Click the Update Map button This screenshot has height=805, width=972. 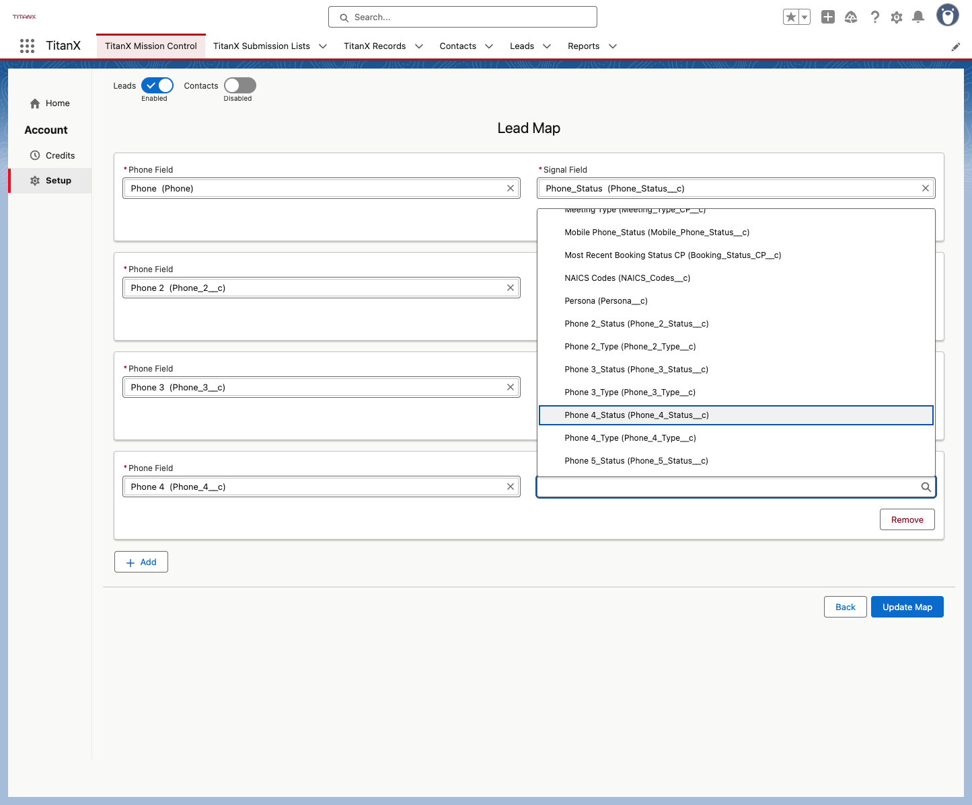(x=907, y=607)
